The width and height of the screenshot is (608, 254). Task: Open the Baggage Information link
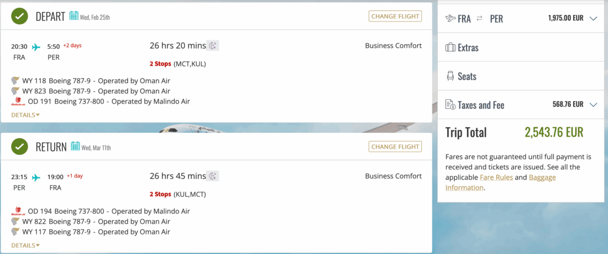542,178
